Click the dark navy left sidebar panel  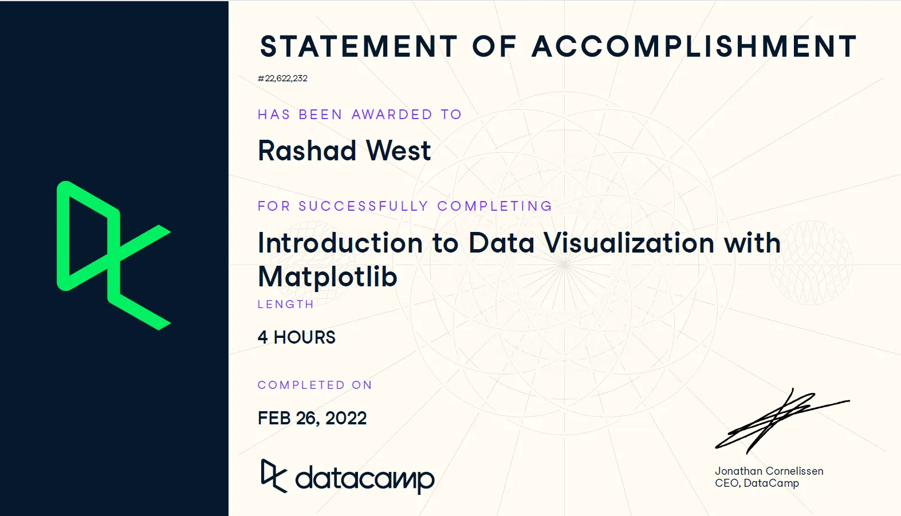(114, 258)
